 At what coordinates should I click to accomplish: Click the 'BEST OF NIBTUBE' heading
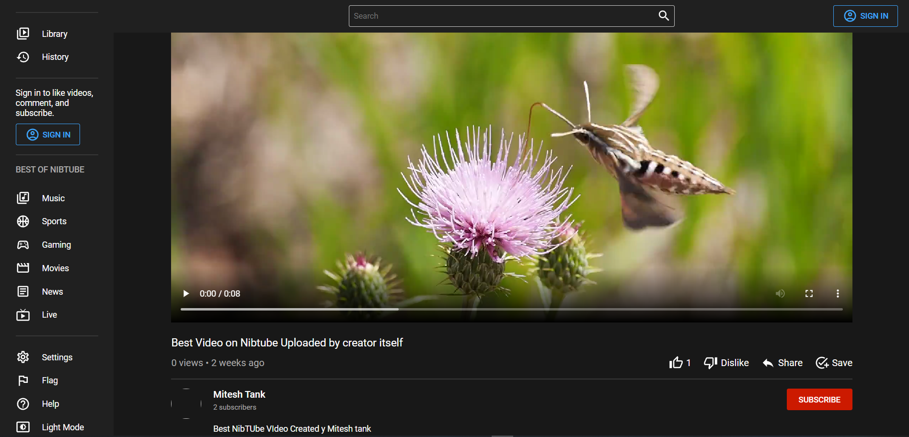[x=50, y=170]
